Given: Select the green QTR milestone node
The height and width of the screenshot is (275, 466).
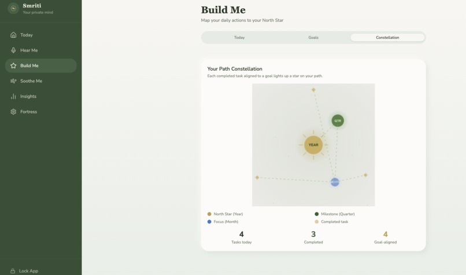Looking at the screenshot, I should (338, 120).
